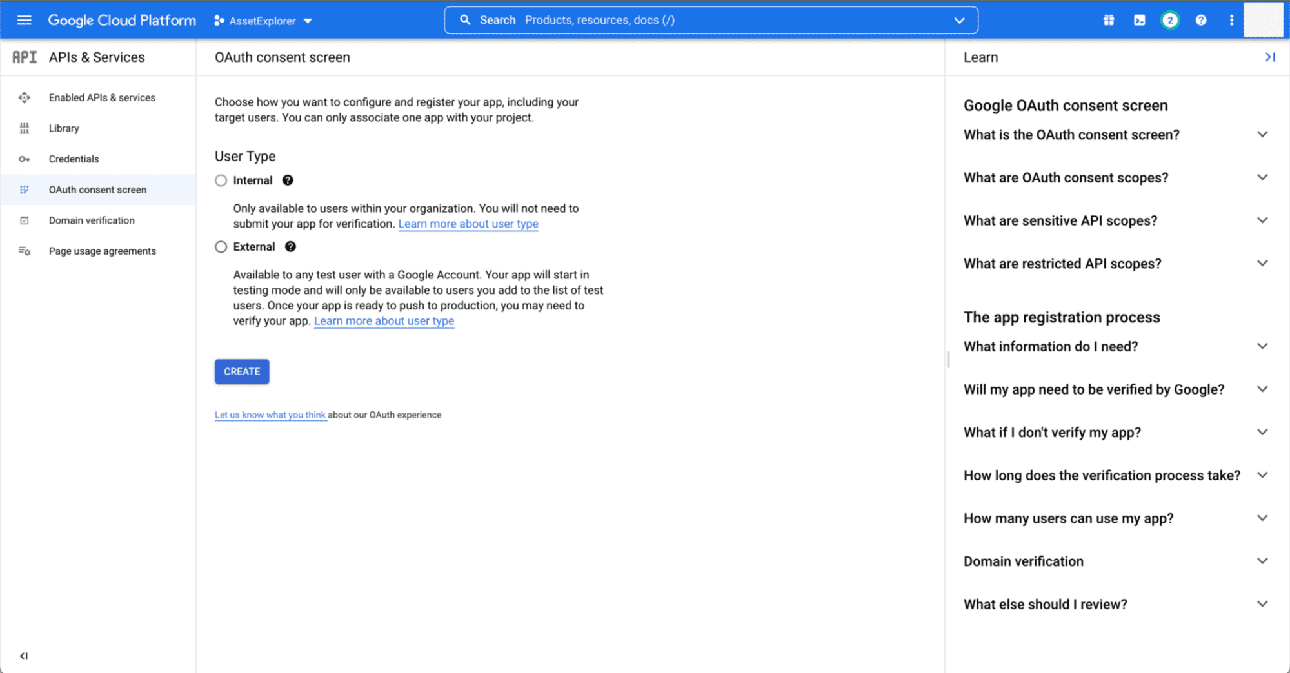This screenshot has height=673, width=1290.
Task: Click 'Let us know what you think' link
Action: click(270, 415)
